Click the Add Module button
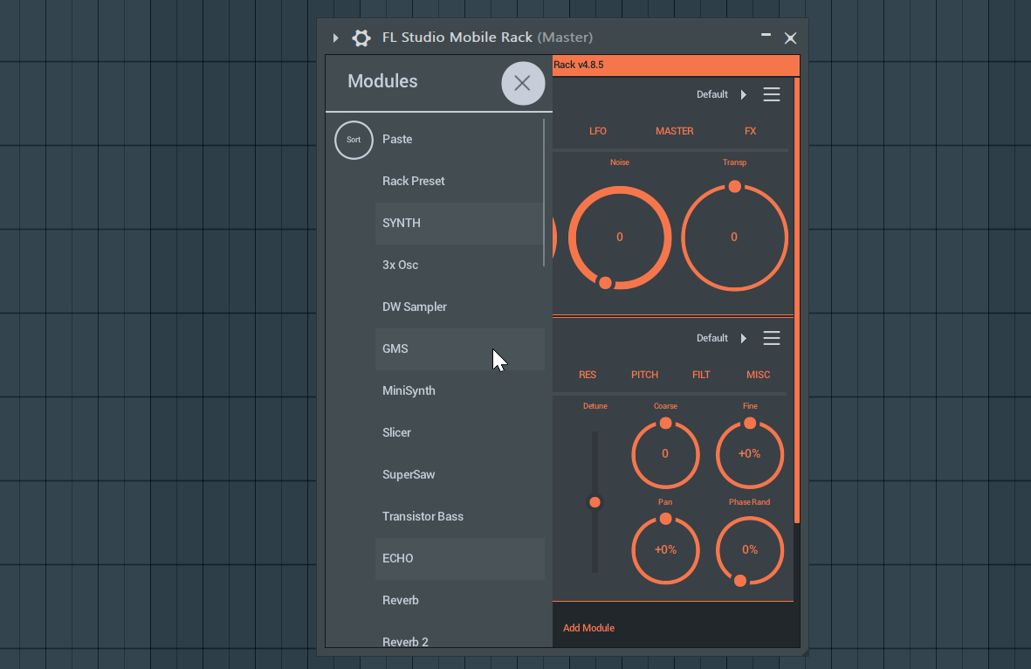 click(x=588, y=628)
